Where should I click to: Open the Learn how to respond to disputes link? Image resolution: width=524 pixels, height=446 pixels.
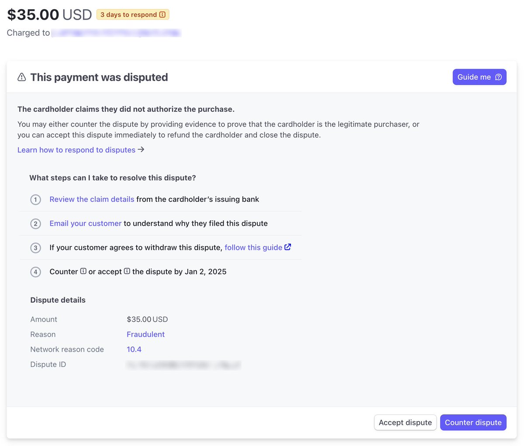pyautogui.click(x=81, y=150)
